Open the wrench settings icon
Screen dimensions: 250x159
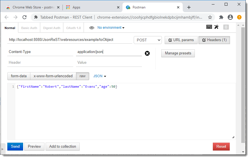point(216,27)
